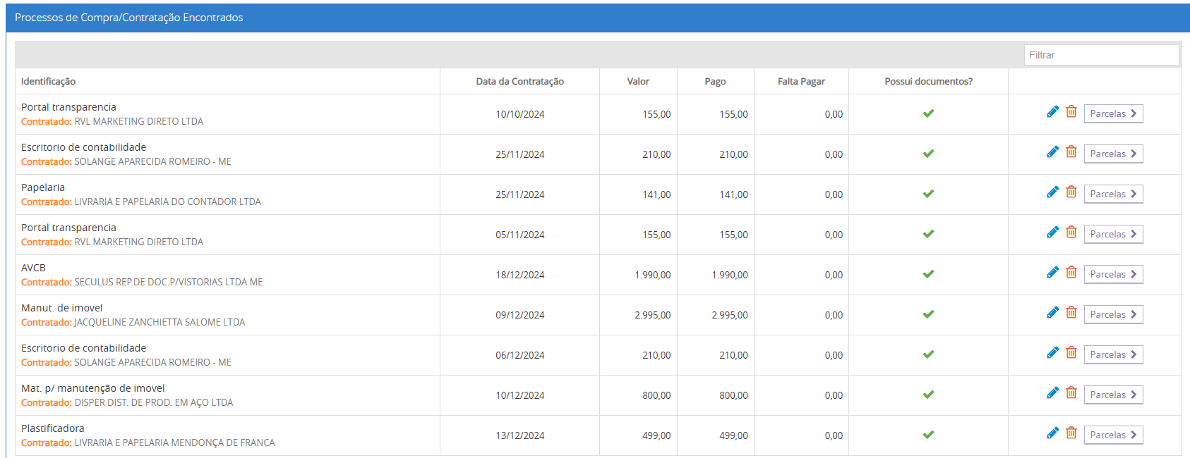Sort by the Identificação column header
Viewport: 1190px width, 458px height.
(x=49, y=82)
